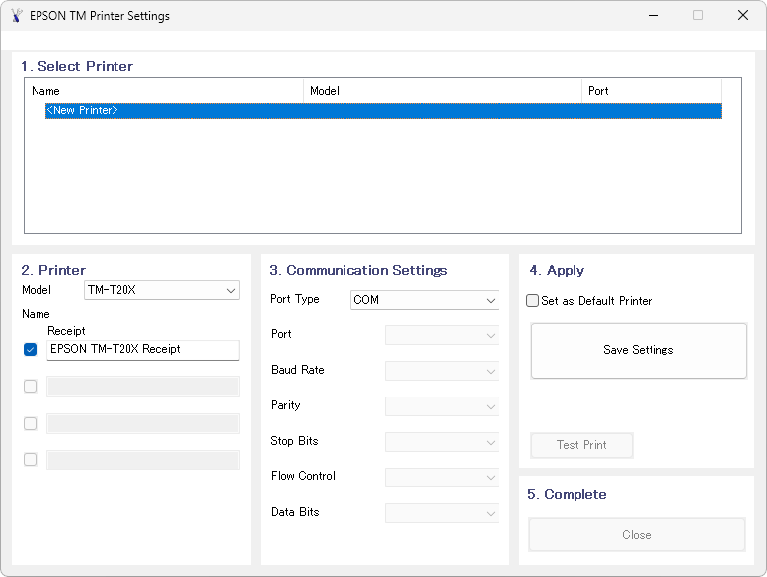Open the Port Type dropdown showing COM
Screen dimensions: 767x577
click(424, 300)
